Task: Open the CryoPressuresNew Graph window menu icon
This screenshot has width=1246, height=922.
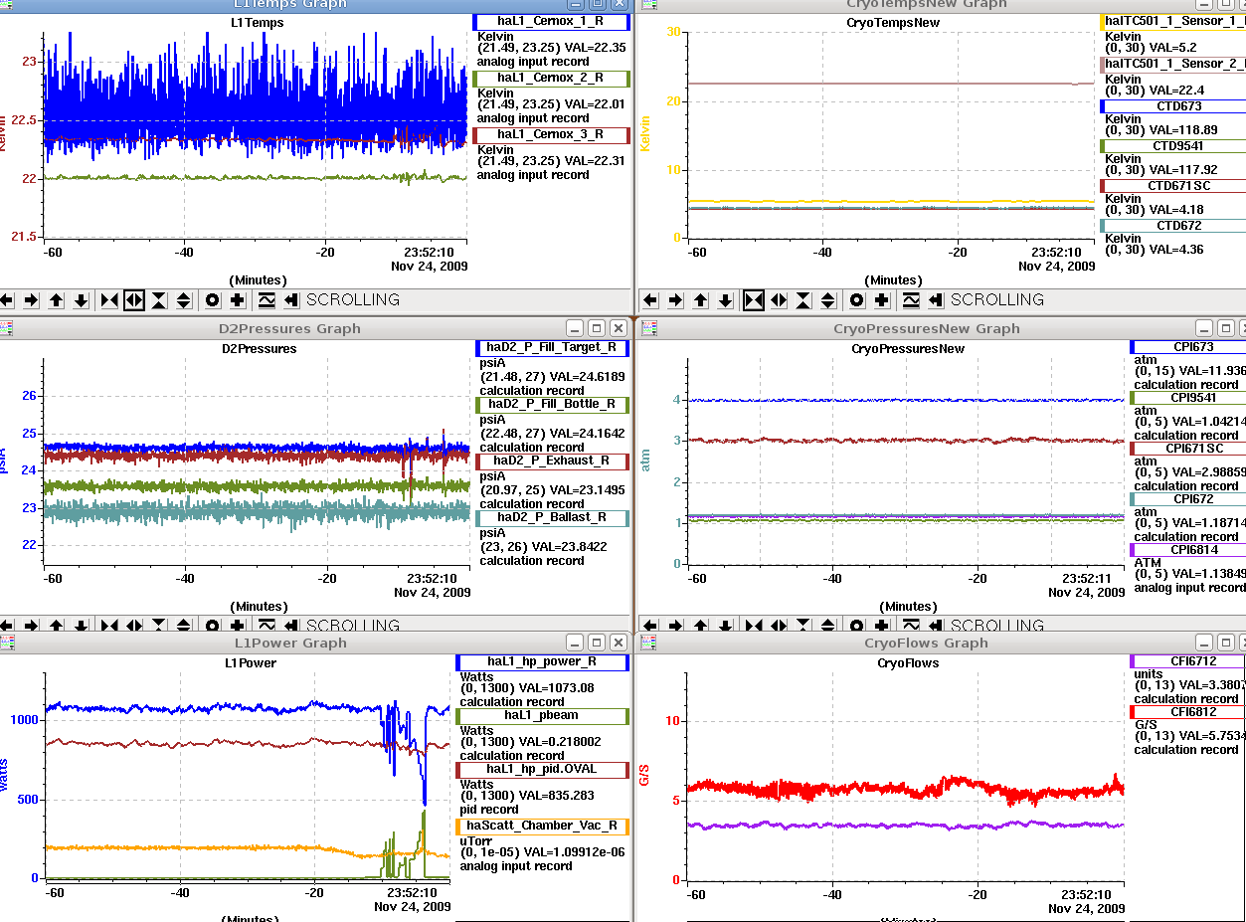Action: point(649,328)
